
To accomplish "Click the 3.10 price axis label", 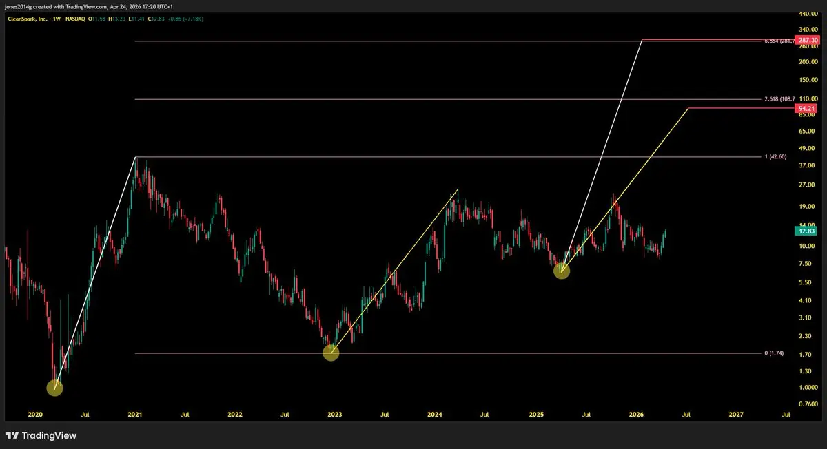I will [804, 317].
